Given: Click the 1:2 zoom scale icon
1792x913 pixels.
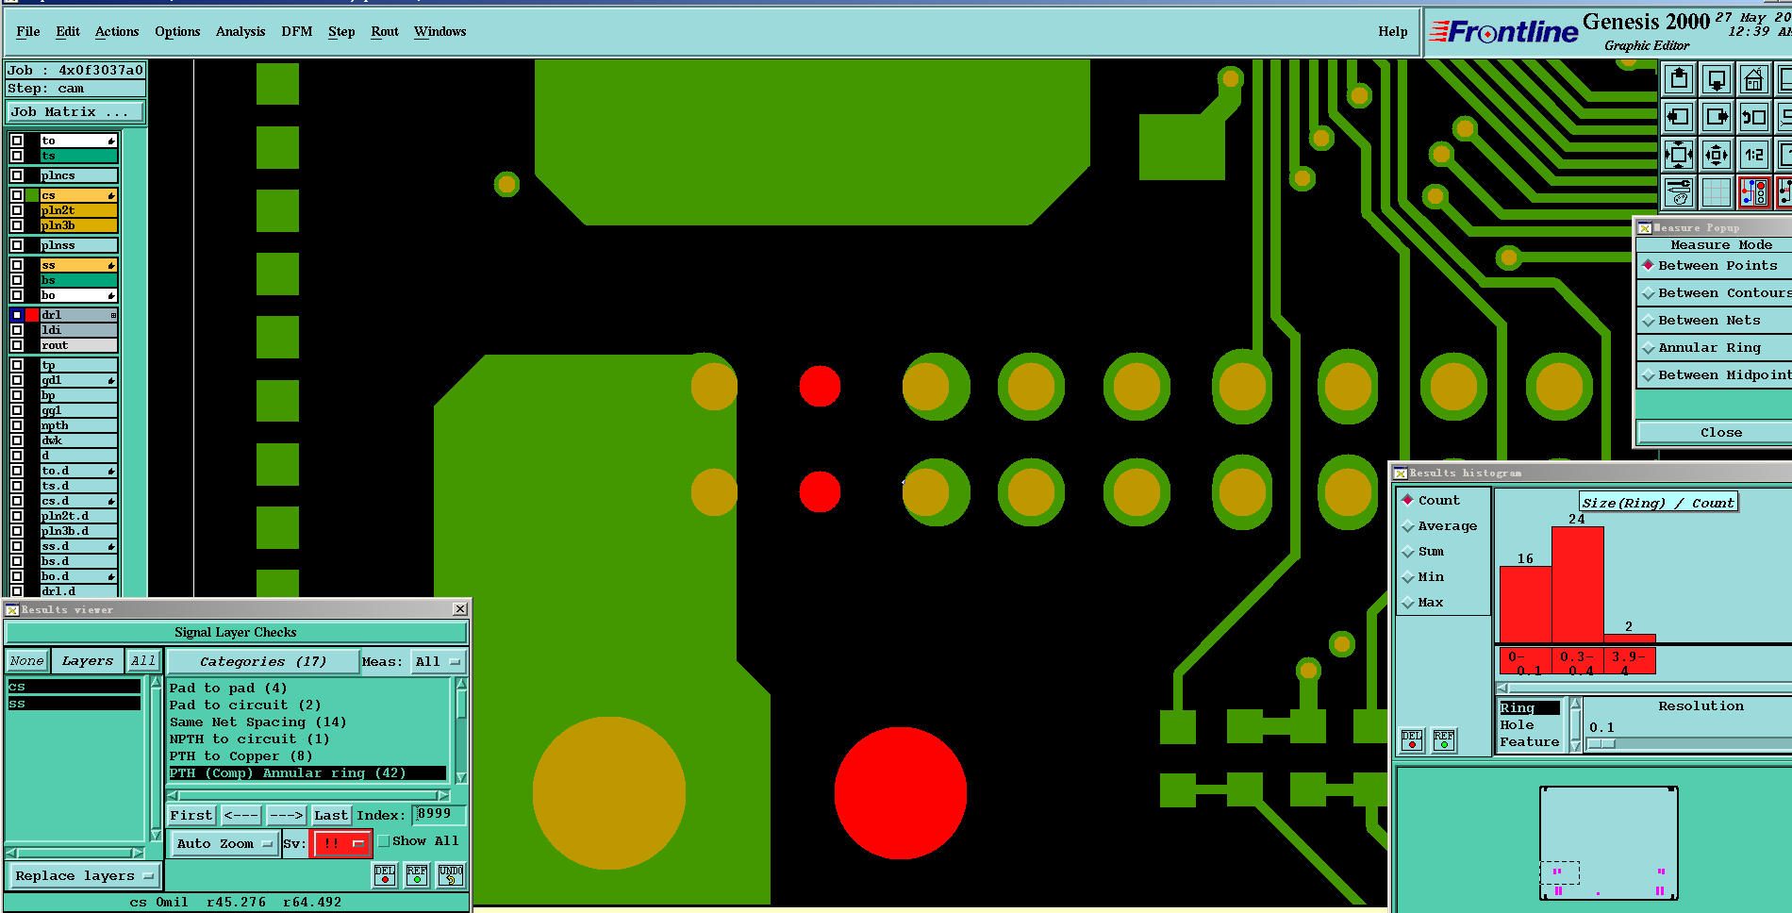Looking at the screenshot, I should [1753, 155].
